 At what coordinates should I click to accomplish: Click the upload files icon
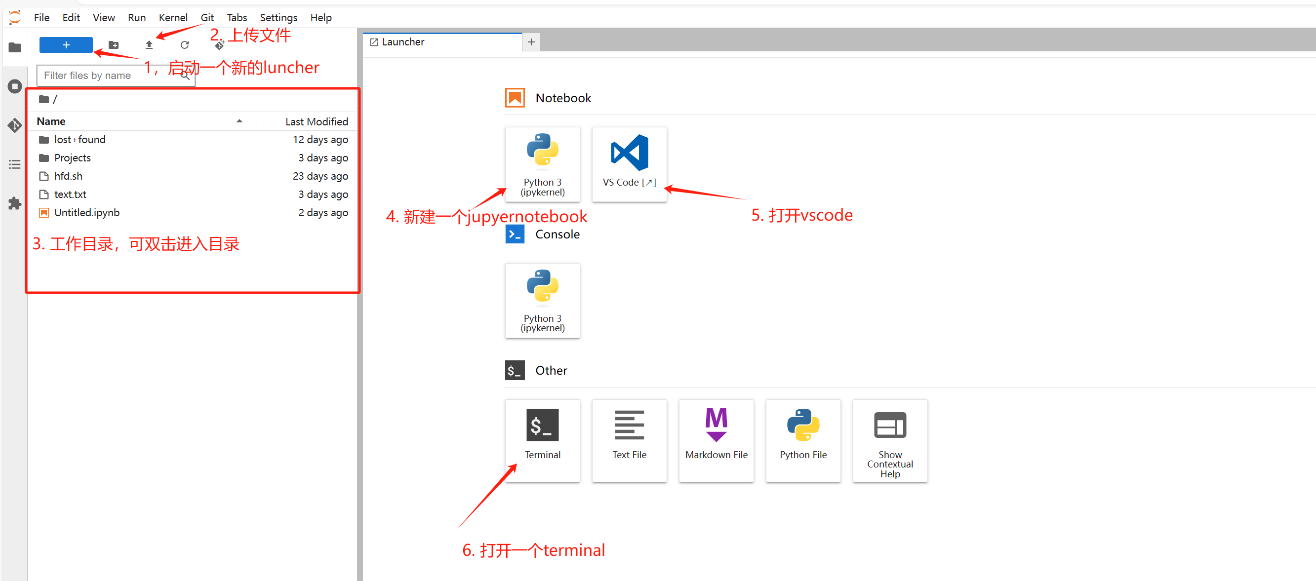(x=149, y=45)
